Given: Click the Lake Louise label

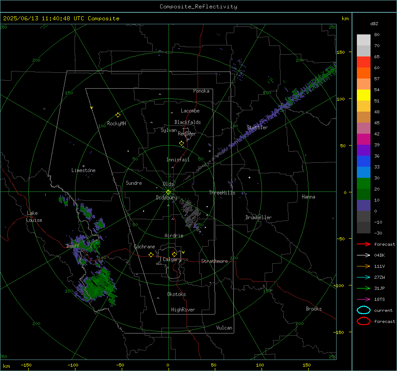Looking at the screenshot, I should [34, 217].
